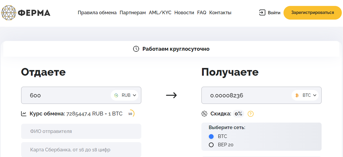The image size is (343, 157).
Task: Click the discount percent badge icon
Action: click(x=204, y=114)
